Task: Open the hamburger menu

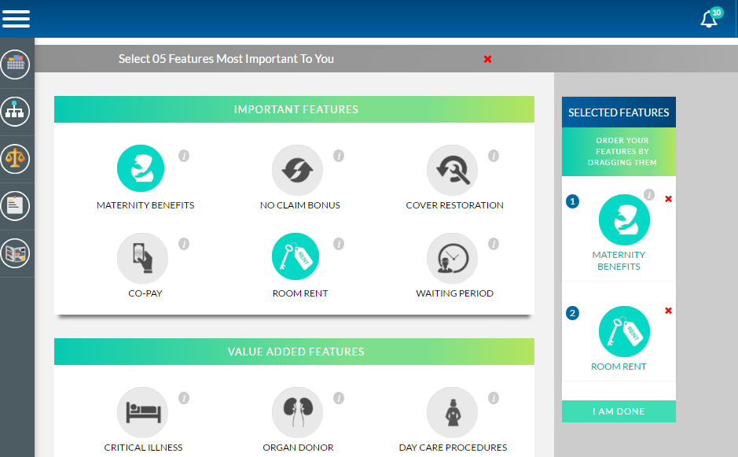Action: [x=16, y=18]
